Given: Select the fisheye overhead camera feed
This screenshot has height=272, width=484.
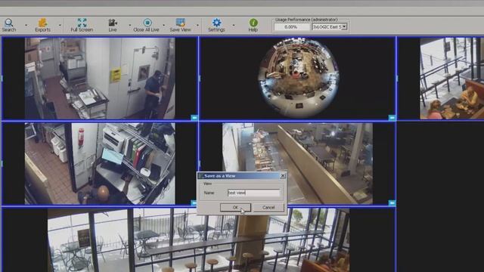Looking at the screenshot, I should [297, 79].
